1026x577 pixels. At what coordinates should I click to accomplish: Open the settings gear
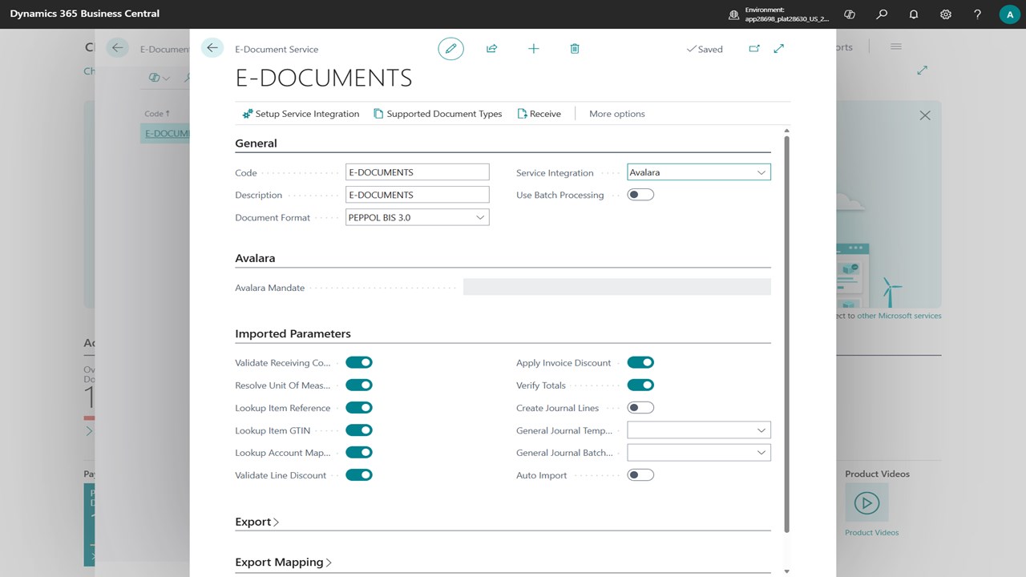coord(946,14)
